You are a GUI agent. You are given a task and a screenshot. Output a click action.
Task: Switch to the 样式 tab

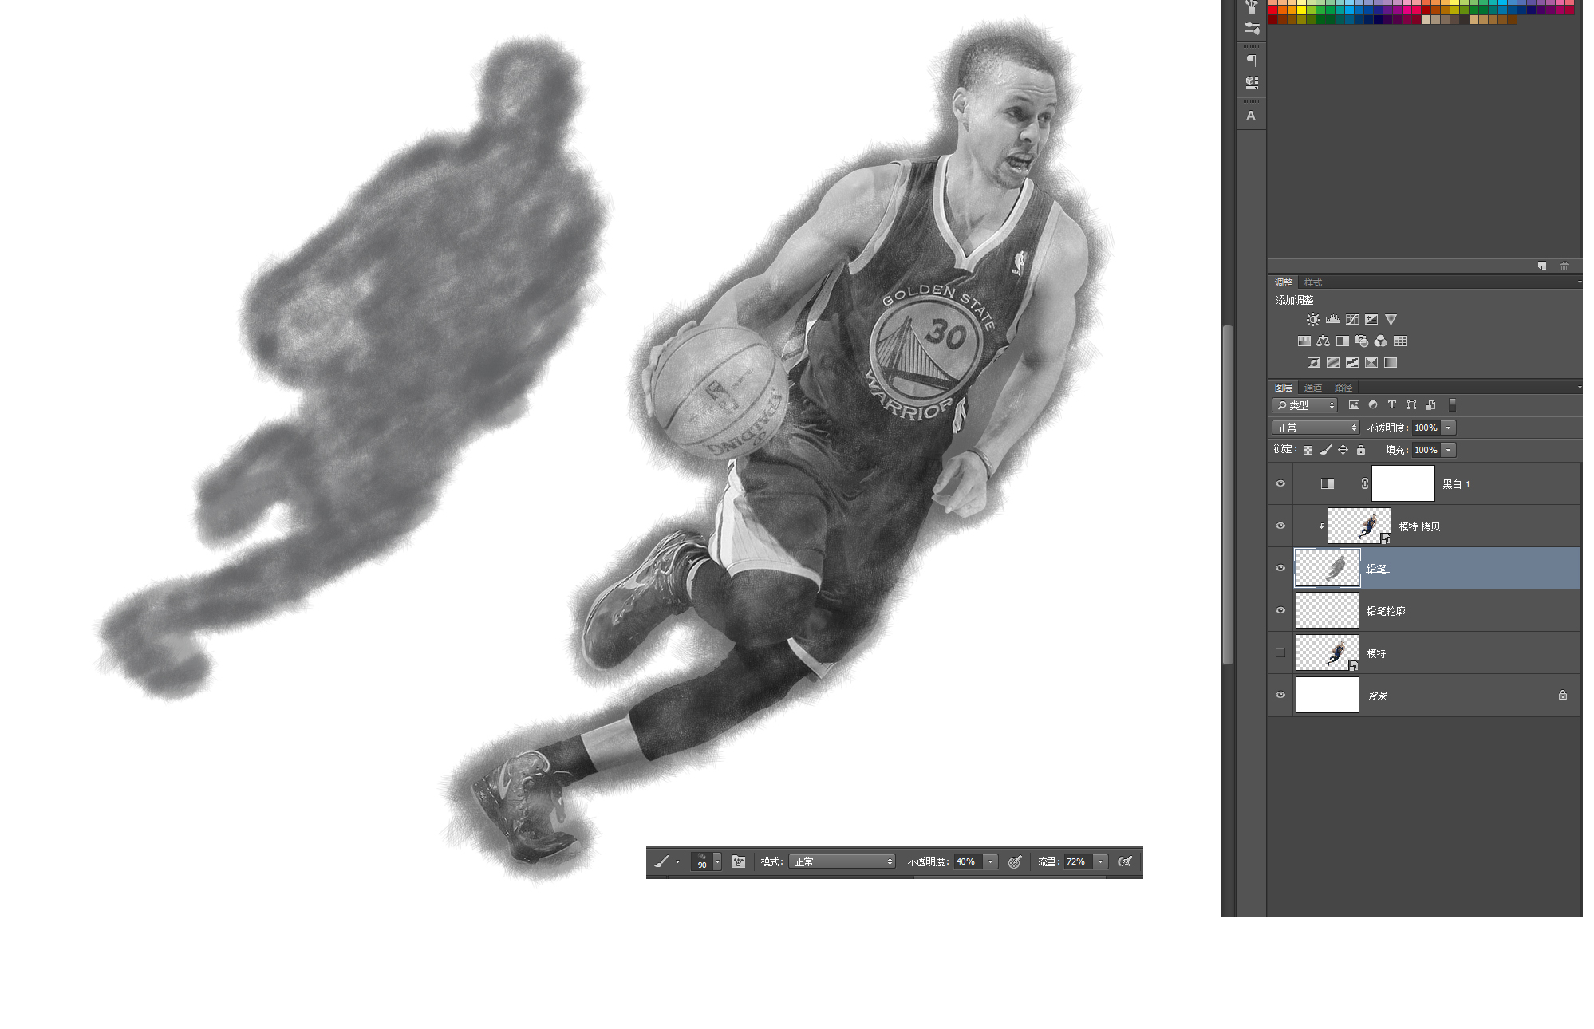tap(1313, 283)
